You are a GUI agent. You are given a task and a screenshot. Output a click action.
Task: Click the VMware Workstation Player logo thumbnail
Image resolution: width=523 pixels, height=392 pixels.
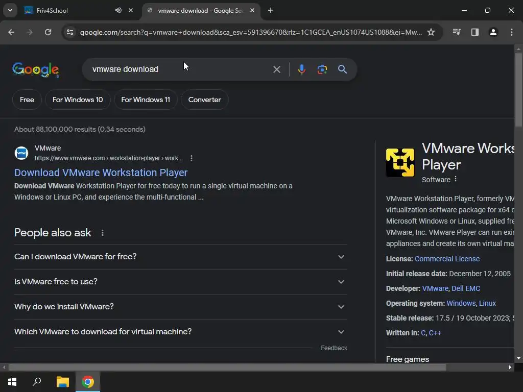click(400, 162)
